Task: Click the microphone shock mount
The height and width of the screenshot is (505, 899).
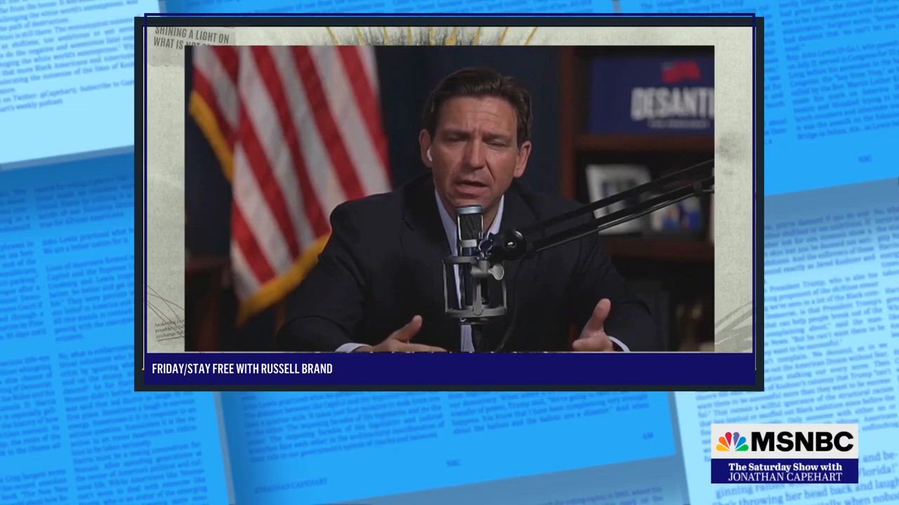Action: click(474, 288)
